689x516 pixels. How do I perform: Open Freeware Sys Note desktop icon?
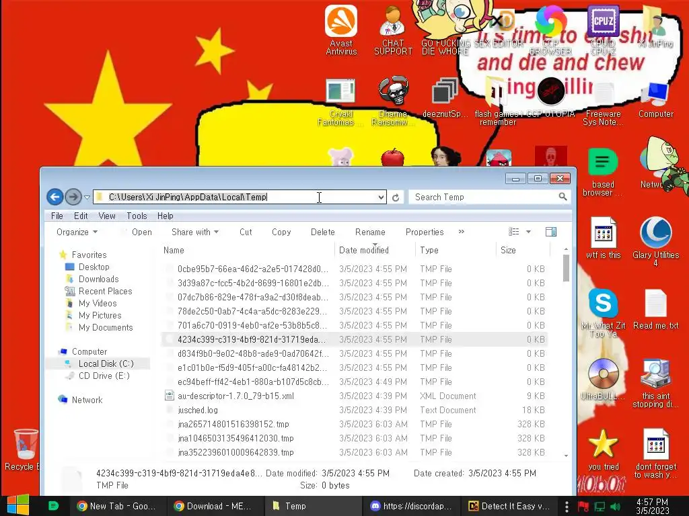[603, 103]
